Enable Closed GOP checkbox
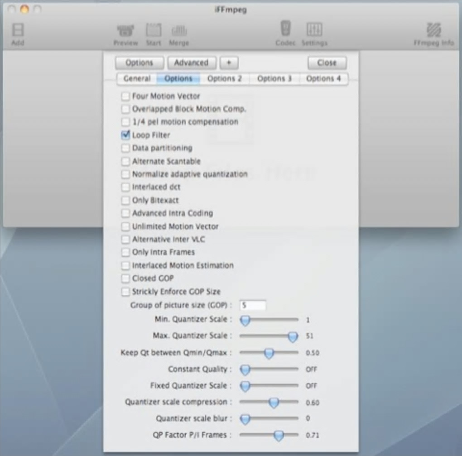This screenshot has width=462, height=456. [x=125, y=278]
